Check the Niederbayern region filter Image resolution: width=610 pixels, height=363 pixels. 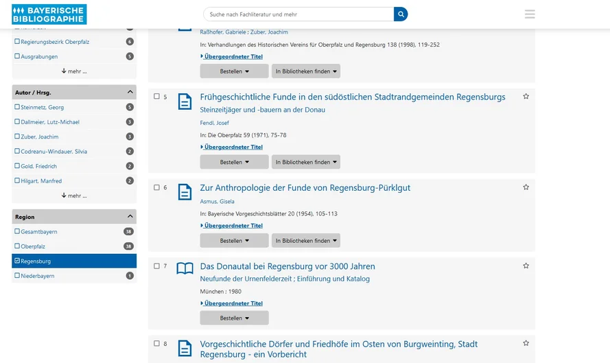tap(17, 275)
